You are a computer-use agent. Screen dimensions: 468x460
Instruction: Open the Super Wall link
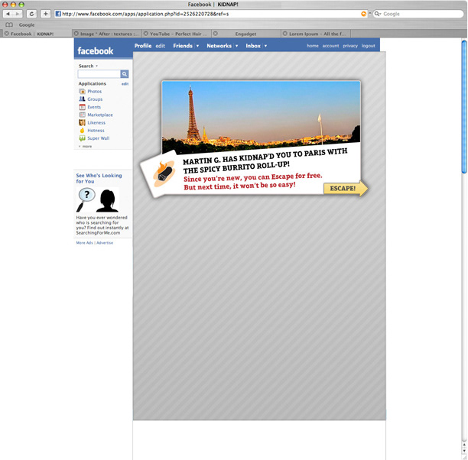98,138
